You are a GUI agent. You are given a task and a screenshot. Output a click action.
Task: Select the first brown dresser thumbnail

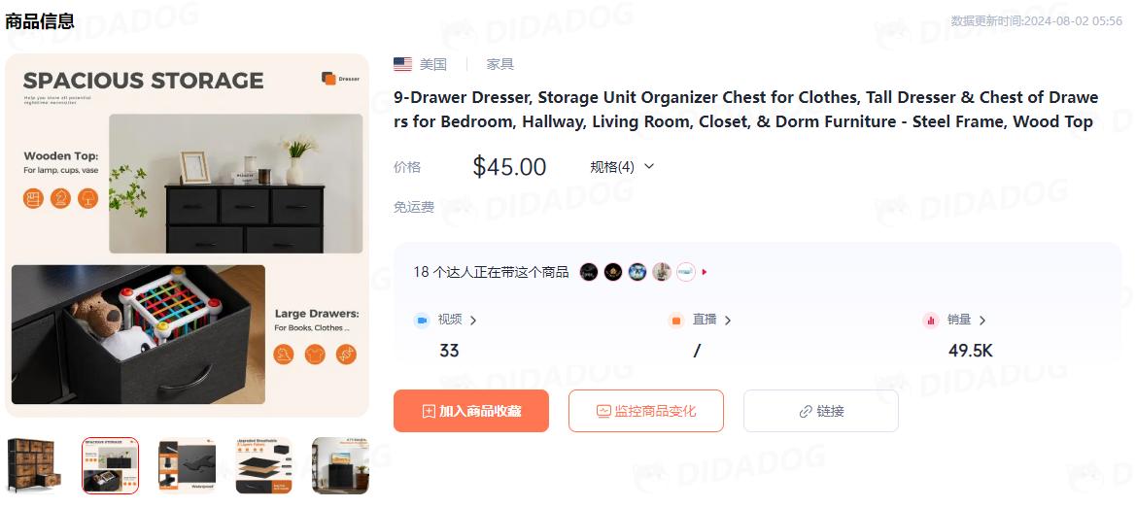tap(34, 465)
